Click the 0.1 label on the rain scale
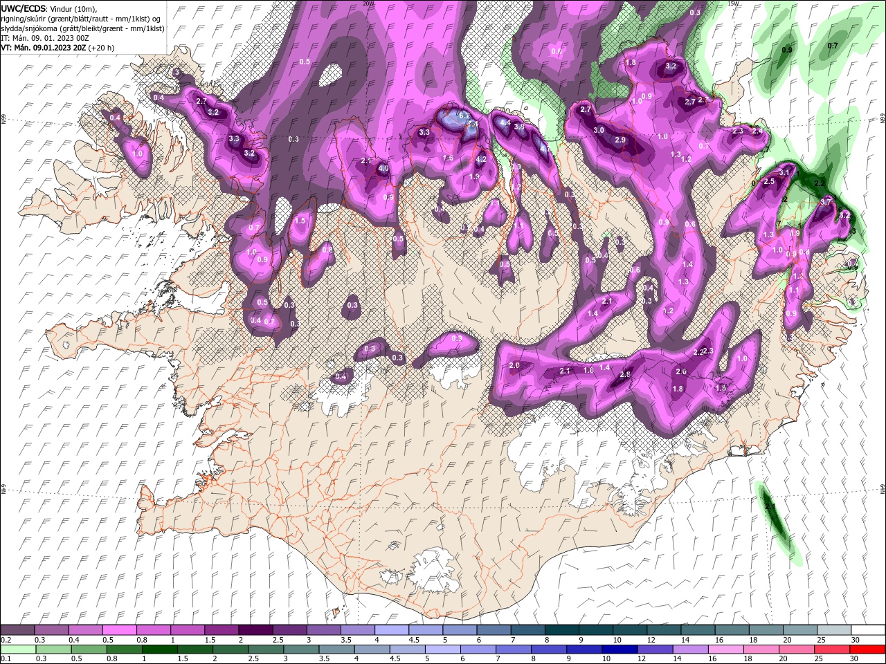The image size is (886, 664). point(6,659)
